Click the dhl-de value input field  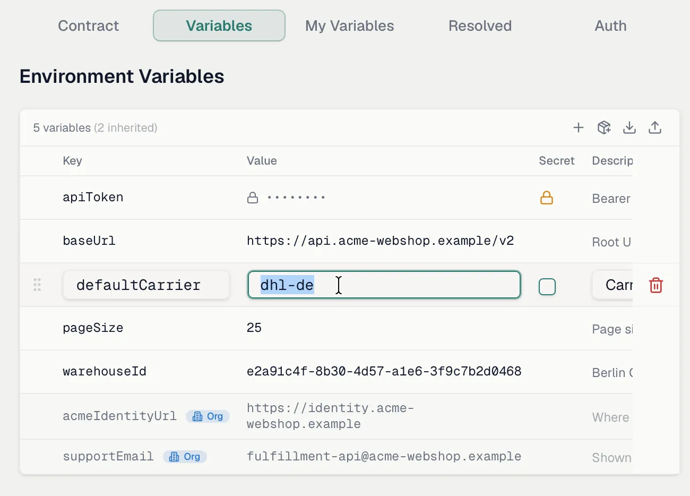click(384, 285)
